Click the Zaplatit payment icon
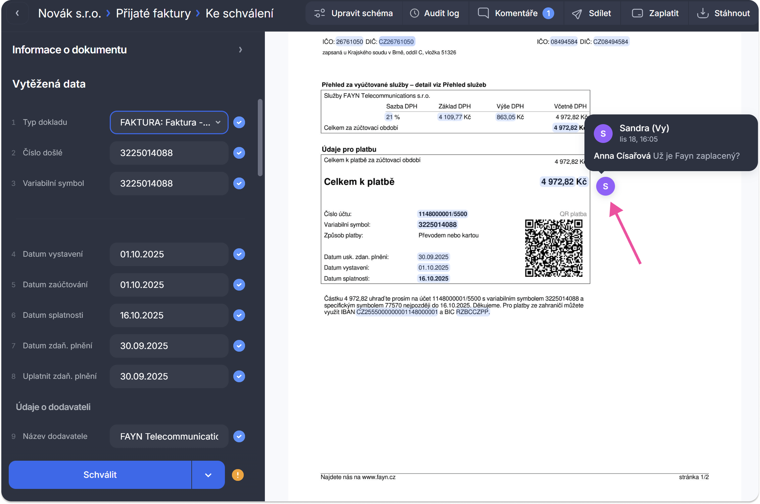Viewport: 760px width, 504px height. [x=637, y=13]
